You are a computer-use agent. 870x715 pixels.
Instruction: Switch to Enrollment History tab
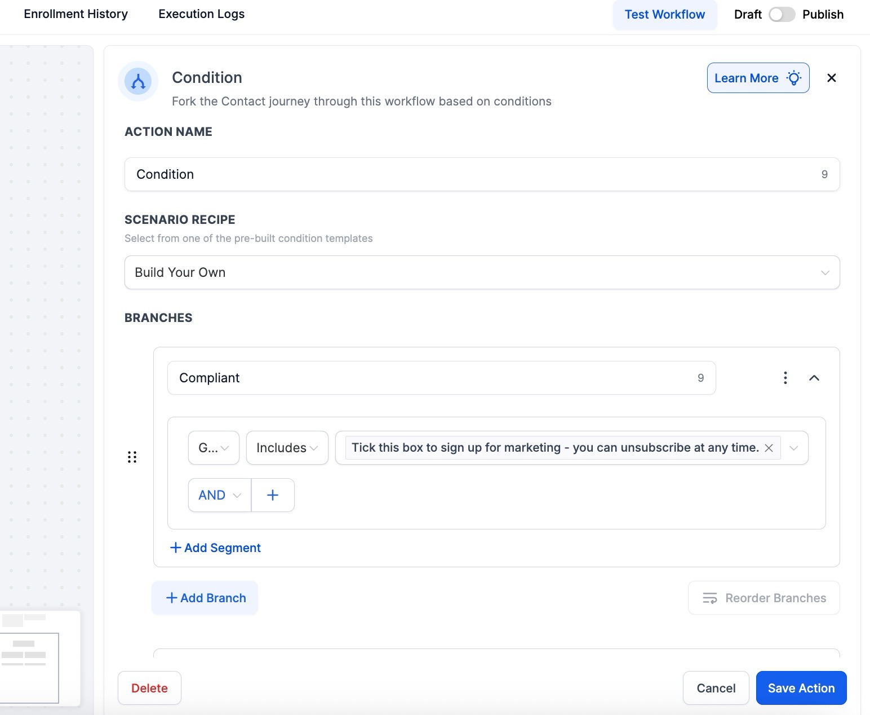76,14
